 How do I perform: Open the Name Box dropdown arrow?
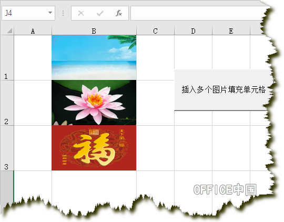pyautogui.click(x=50, y=13)
